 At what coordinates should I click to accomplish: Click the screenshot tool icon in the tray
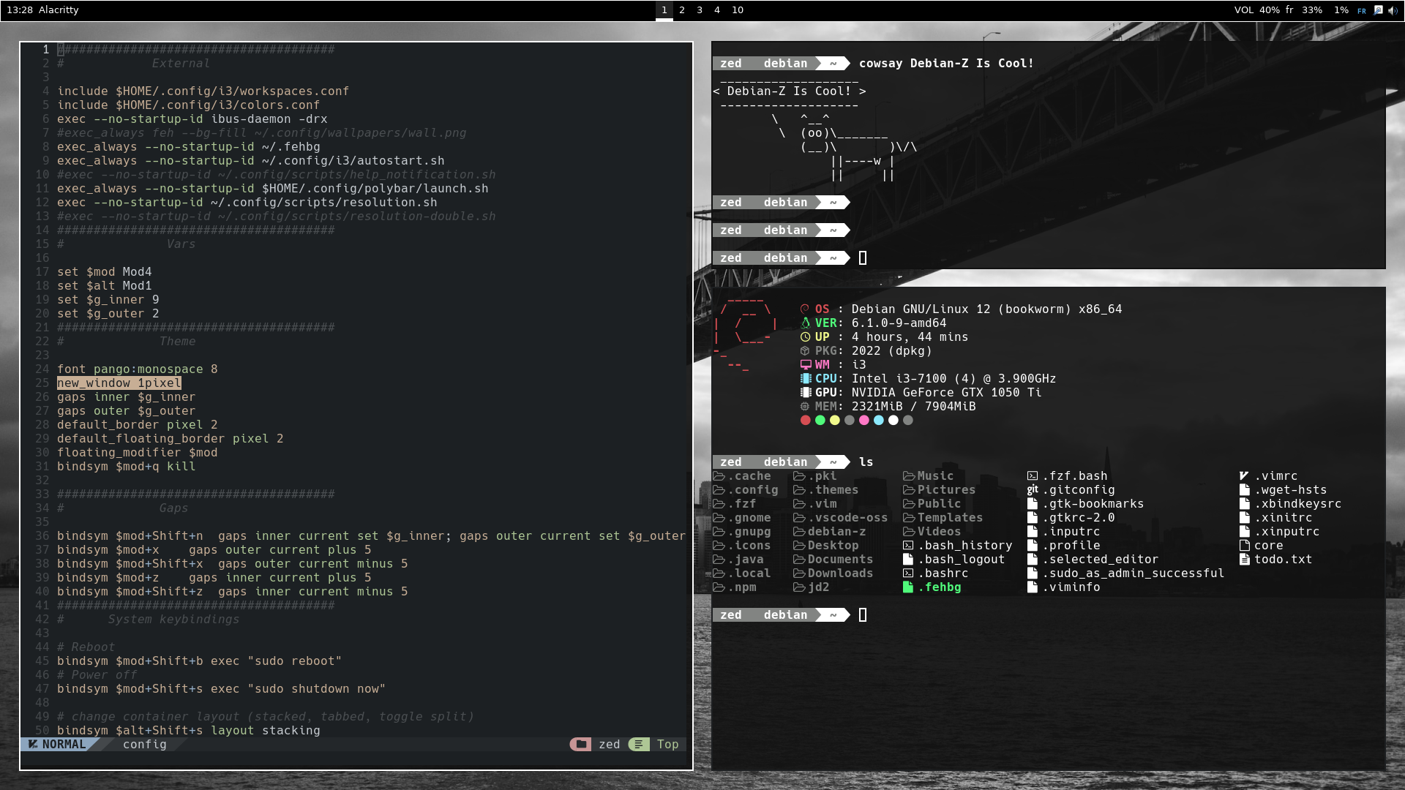coord(1379,10)
